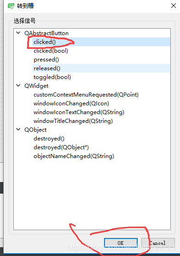This screenshot has width=180, height=256.
Task: Dismiss dialog with Cancel button
Action: (158, 243)
